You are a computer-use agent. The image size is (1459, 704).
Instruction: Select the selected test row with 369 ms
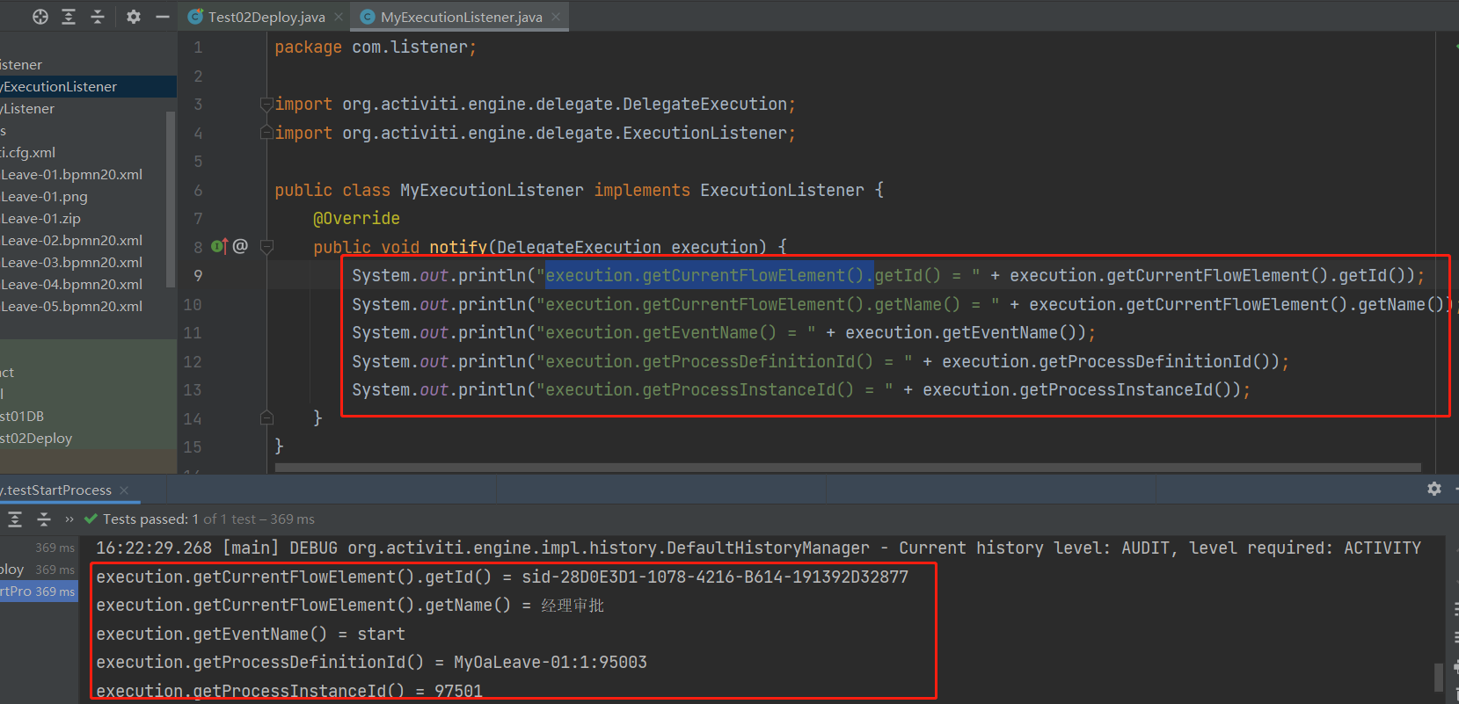point(39,592)
